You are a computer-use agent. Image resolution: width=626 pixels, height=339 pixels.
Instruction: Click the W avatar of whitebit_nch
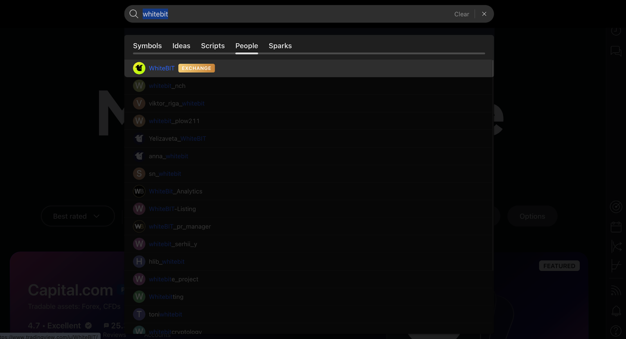click(x=139, y=86)
